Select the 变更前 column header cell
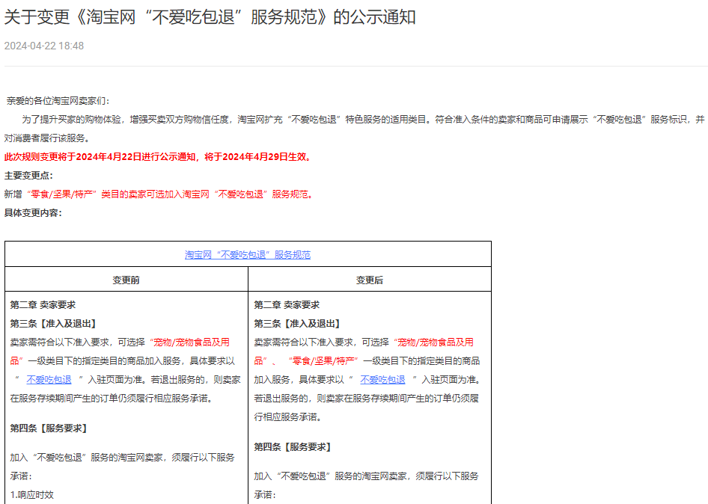Image resolution: width=708 pixels, height=504 pixels. pos(126,280)
